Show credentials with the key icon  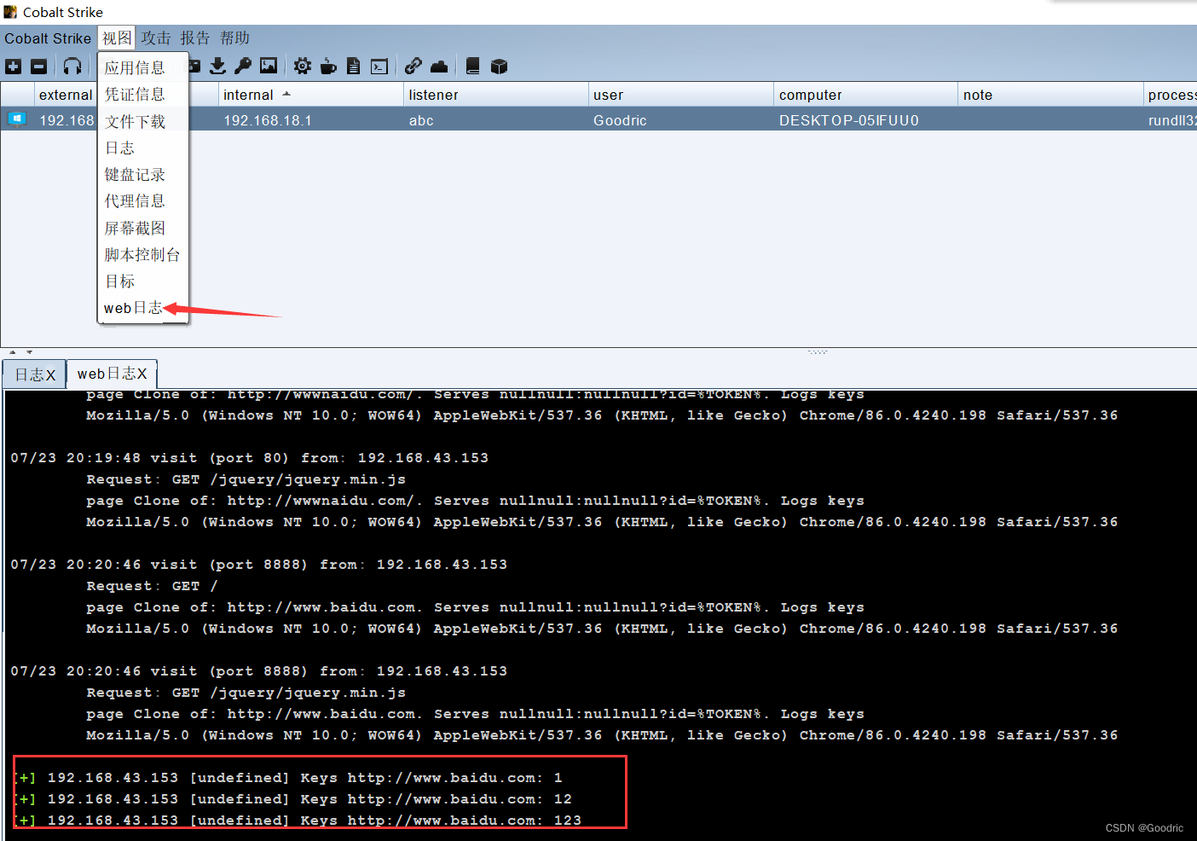pos(243,66)
